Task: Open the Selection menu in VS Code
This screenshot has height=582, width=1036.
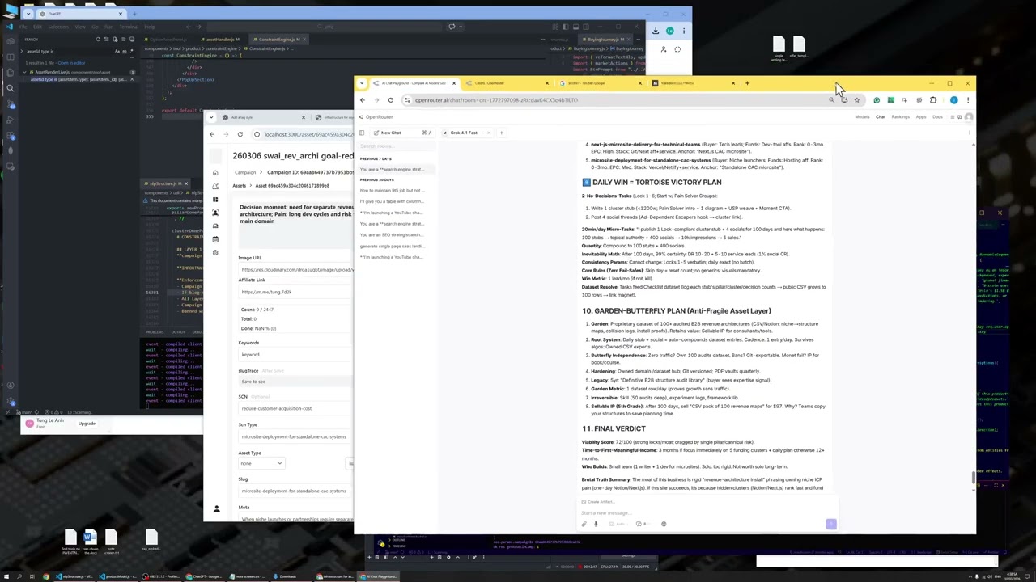Action: 58,27
